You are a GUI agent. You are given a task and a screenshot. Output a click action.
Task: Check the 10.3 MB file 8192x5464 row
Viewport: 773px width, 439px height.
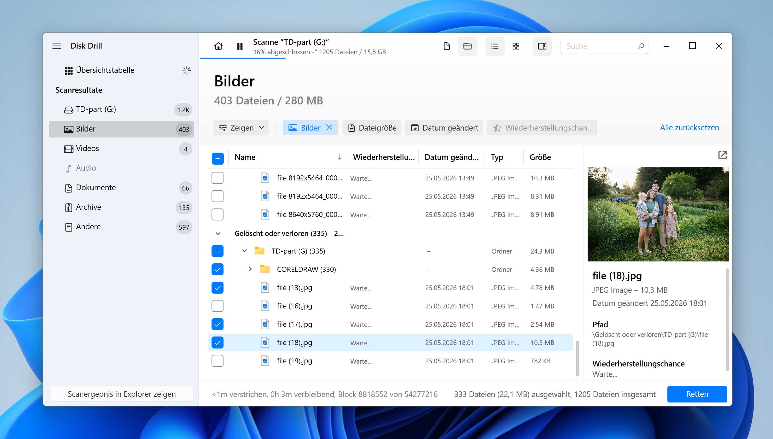218,178
